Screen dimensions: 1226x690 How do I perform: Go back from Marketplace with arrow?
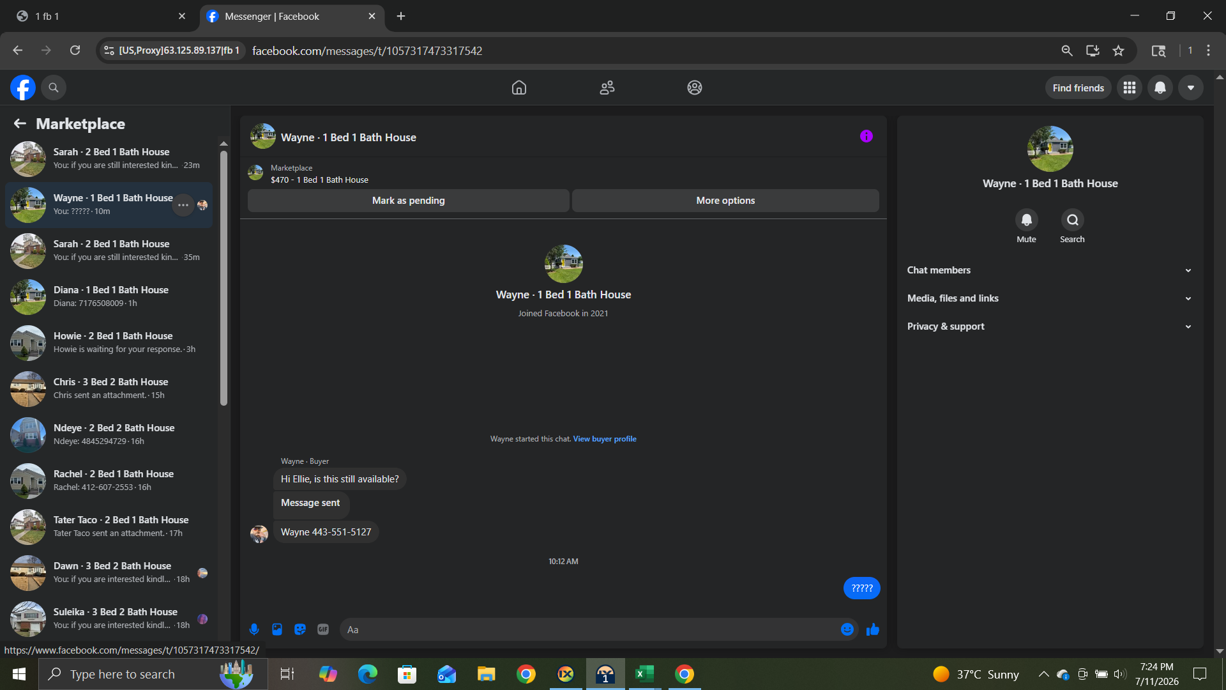pos(20,123)
